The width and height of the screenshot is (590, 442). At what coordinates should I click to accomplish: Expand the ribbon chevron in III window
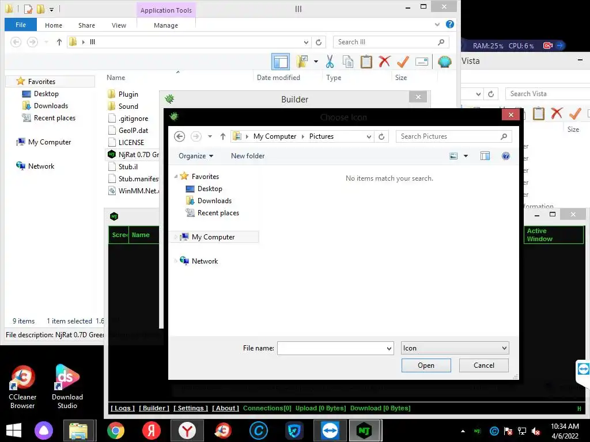(437, 24)
